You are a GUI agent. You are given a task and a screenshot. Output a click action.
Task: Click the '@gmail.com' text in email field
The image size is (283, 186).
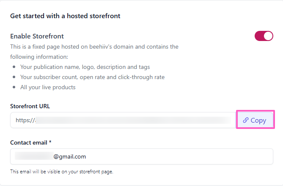pyautogui.click(x=70, y=156)
